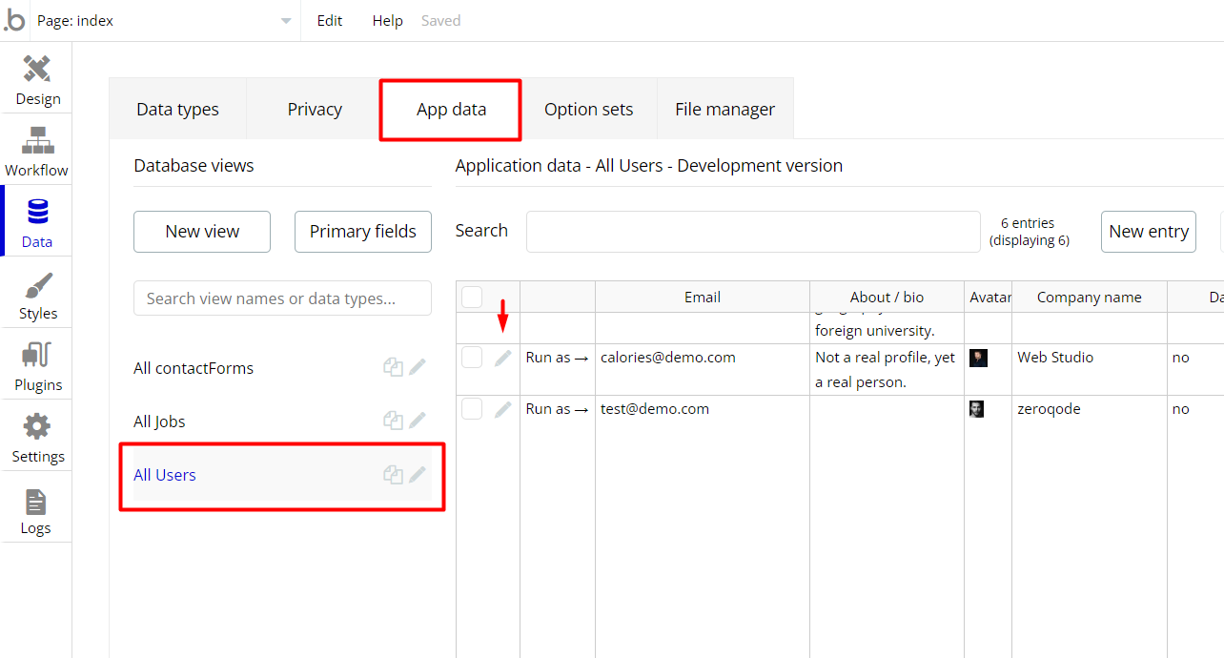Viewport: 1224px width, 658px height.
Task: Switch to the Privacy tab
Action: (x=315, y=110)
